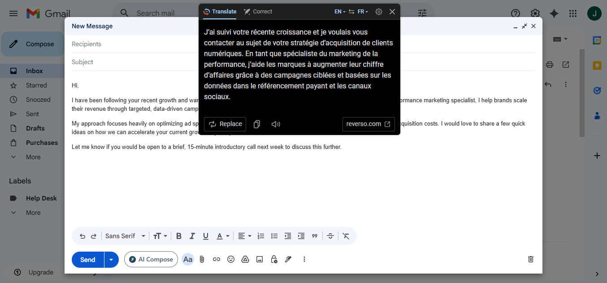The width and height of the screenshot is (607, 283).
Task: Open the Drafts folder
Action: click(x=35, y=128)
